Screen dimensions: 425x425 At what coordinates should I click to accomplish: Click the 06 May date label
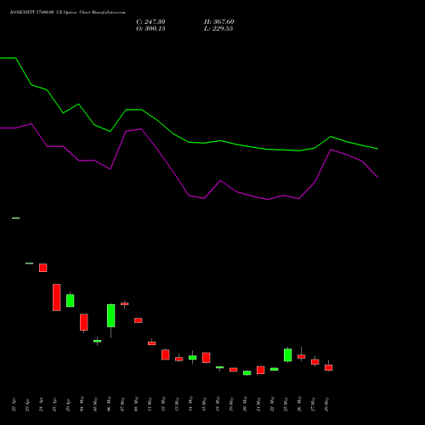click(x=109, y=404)
